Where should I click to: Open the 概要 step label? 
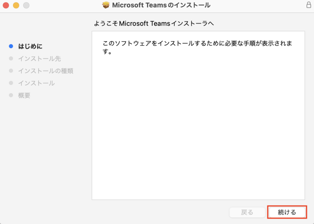point(24,95)
